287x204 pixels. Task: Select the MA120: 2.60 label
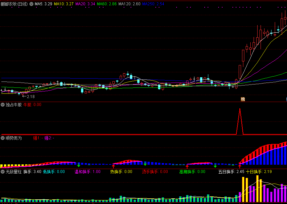point(129,4)
